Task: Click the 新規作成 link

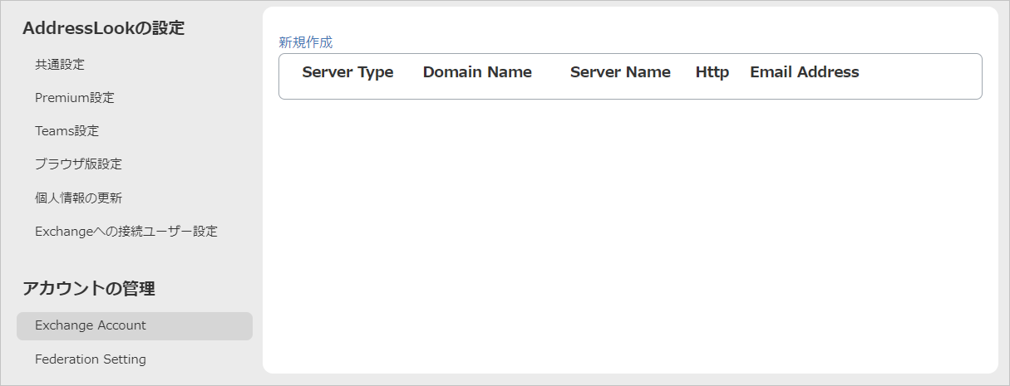Action: (x=305, y=42)
